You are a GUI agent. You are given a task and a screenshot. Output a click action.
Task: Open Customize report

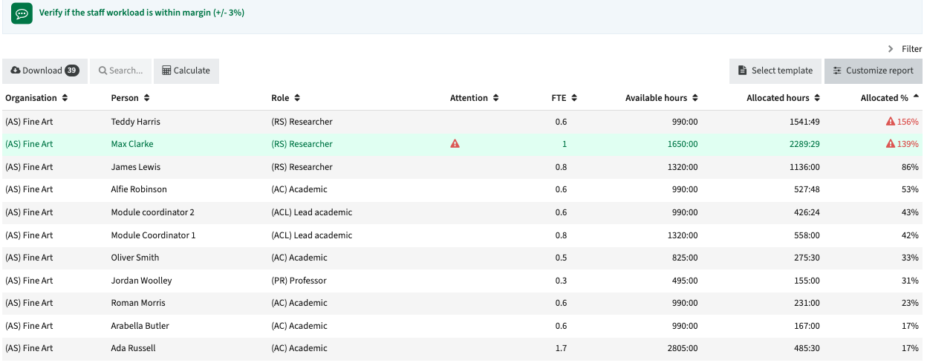pyautogui.click(x=874, y=71)
